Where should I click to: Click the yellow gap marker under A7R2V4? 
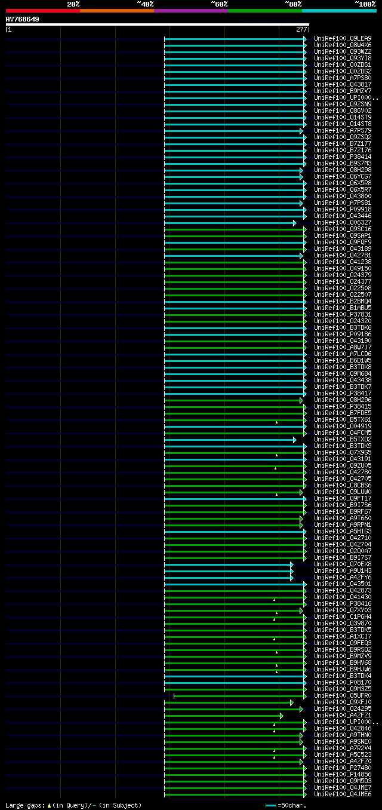(275, 751)
